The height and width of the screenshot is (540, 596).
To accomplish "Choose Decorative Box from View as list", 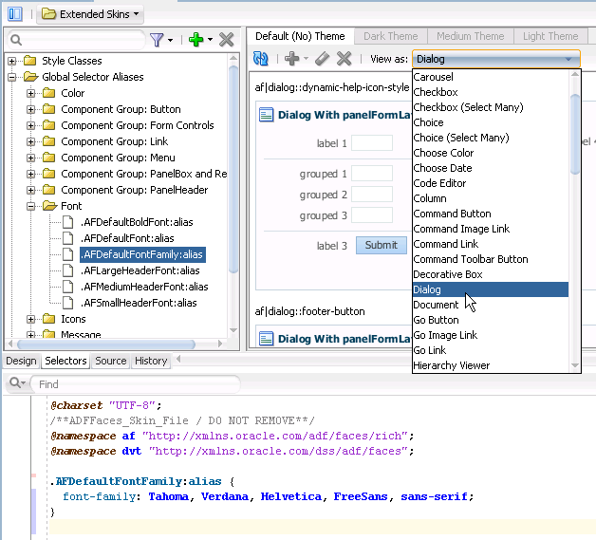I will pos(491,274).
